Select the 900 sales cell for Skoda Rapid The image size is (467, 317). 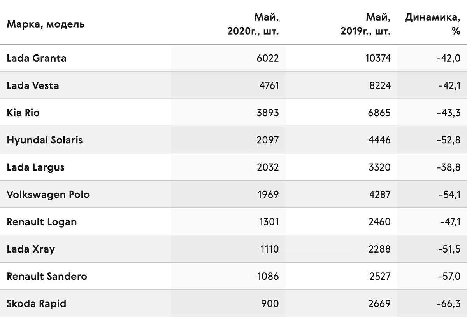[x=271, y=303]
